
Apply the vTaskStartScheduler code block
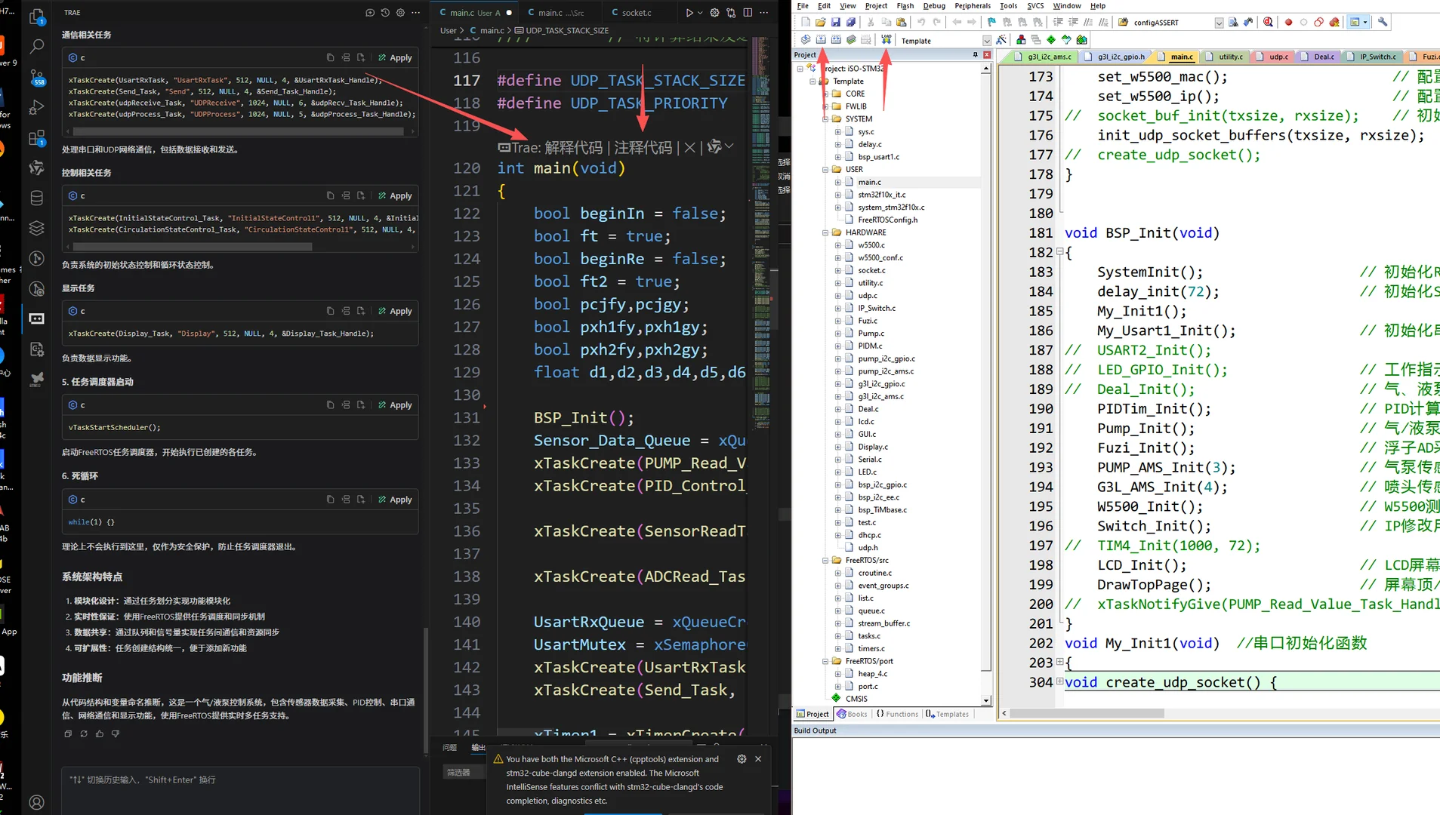[x=395, y=405]
